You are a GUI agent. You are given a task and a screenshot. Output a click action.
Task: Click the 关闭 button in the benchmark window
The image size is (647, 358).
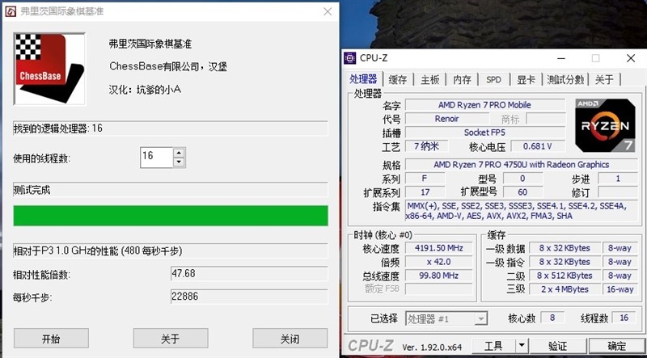click(290, 339)
